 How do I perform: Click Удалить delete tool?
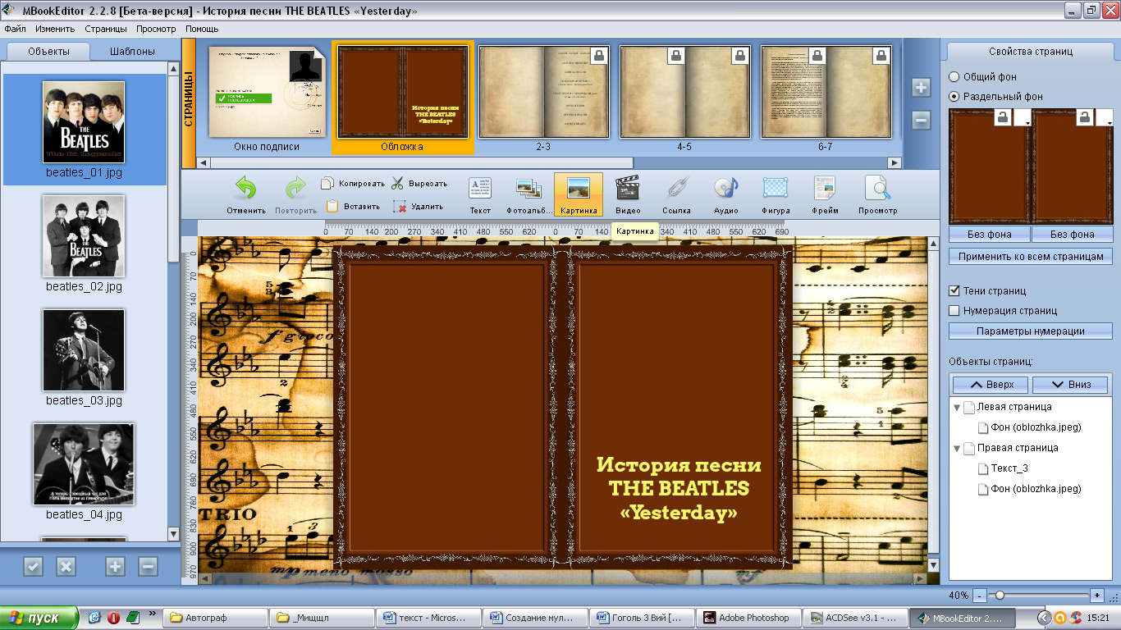click(418, 207)
